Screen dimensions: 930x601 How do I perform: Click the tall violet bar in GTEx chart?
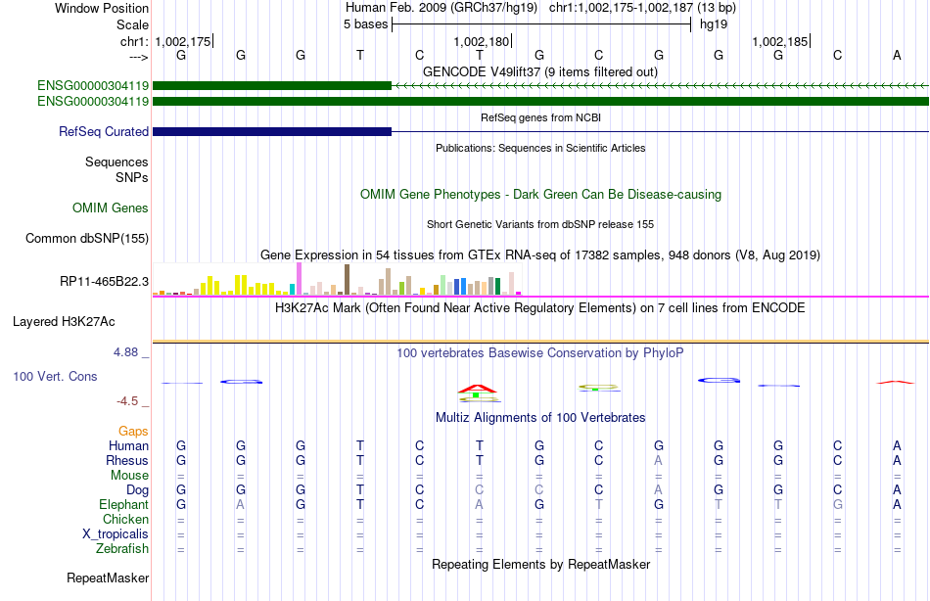click(x=299, y=279)
